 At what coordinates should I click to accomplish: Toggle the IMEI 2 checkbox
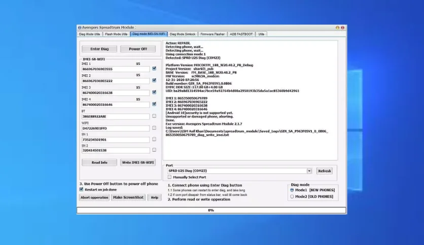click(154, 80)
